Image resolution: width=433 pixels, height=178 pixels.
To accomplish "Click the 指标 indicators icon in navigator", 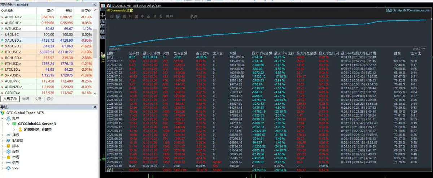I will (8, 135).
